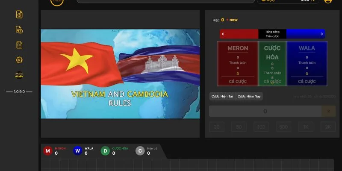Viewport: 342px width, 171px height.
Task: Click the round arena logo in sidebar
Action: coord(19,75)
